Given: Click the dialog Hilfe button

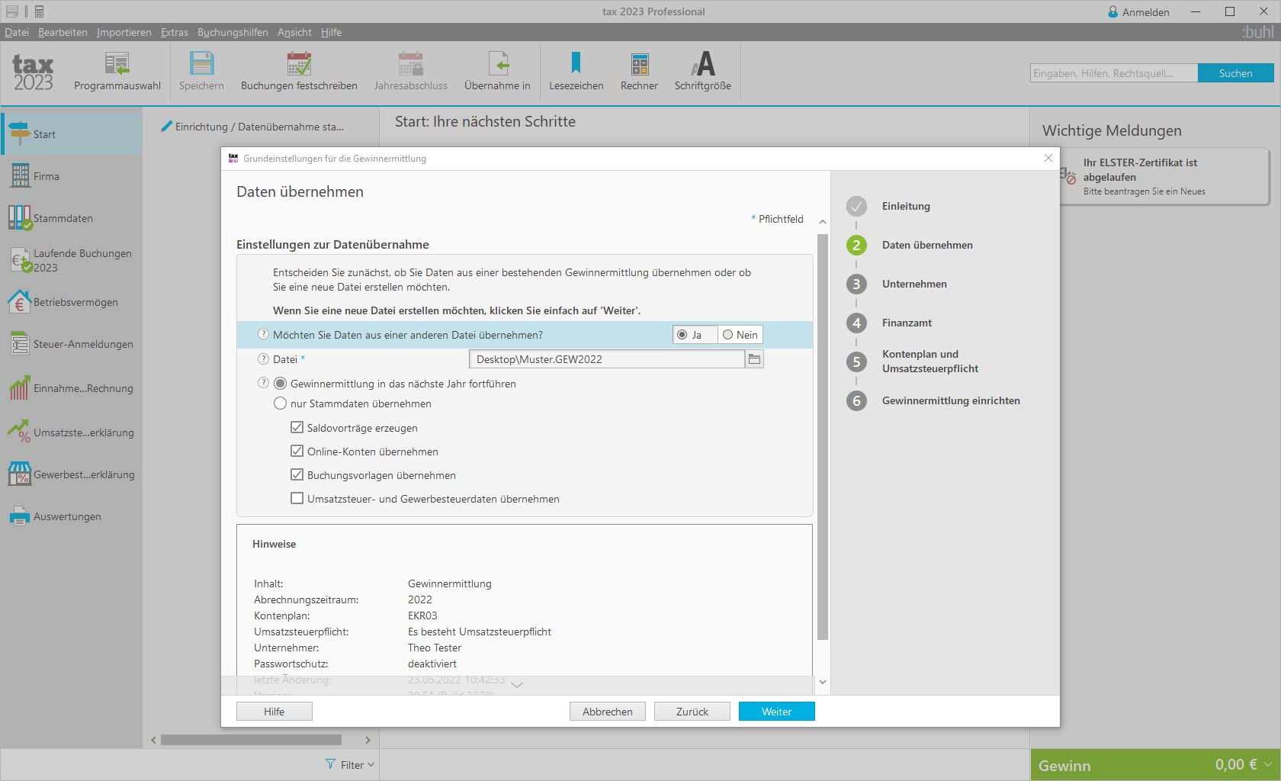Looking at the screenshot, I should [274, 712].
